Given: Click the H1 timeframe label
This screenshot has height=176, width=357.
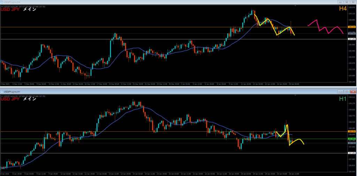Looking at the screenshot, I should pyautogui.click(x=343, y=99).
